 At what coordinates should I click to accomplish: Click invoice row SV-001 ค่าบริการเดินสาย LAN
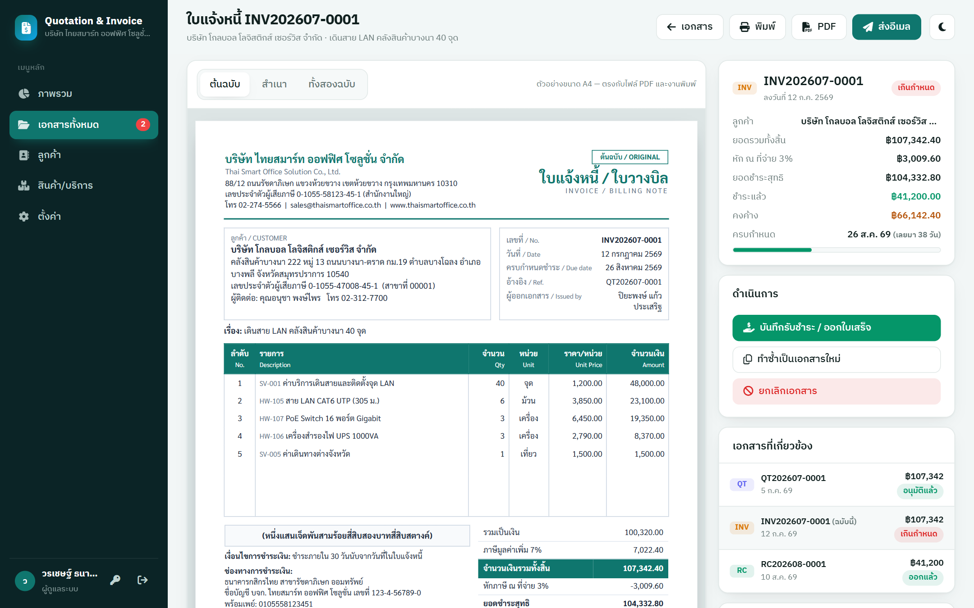tap(446, 383)
